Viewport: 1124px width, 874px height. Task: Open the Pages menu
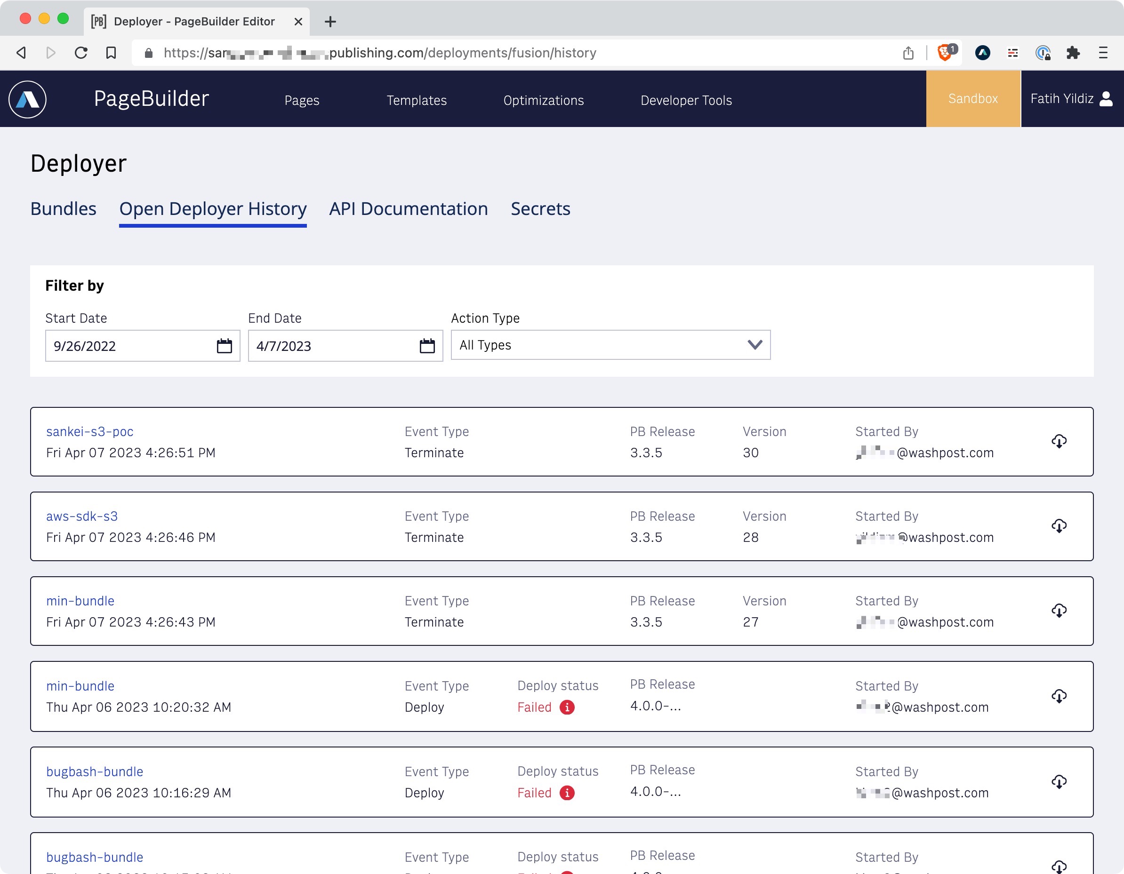(x=302, y=100)
